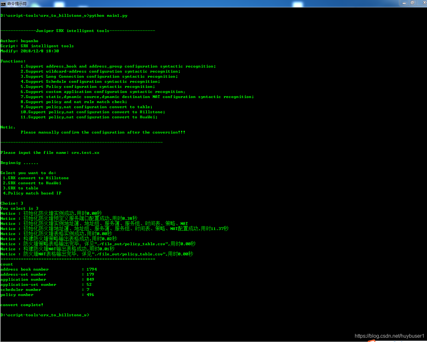Click function 10 convert to Hillstone
This screenshot has width=427, height=342.
(93, 112)
